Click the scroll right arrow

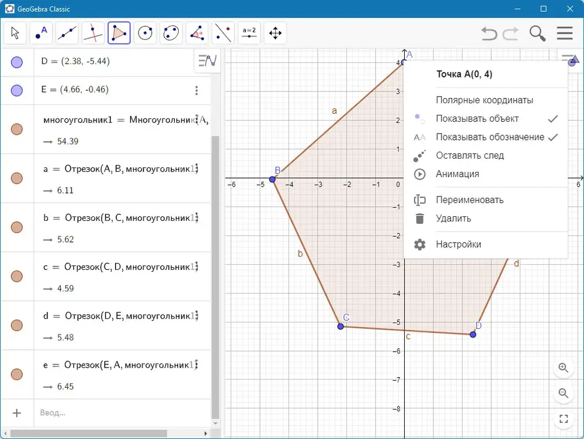coord(206,433)
